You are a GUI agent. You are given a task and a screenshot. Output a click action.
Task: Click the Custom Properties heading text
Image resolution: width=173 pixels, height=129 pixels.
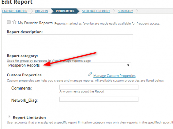click(x=24, y=75)
